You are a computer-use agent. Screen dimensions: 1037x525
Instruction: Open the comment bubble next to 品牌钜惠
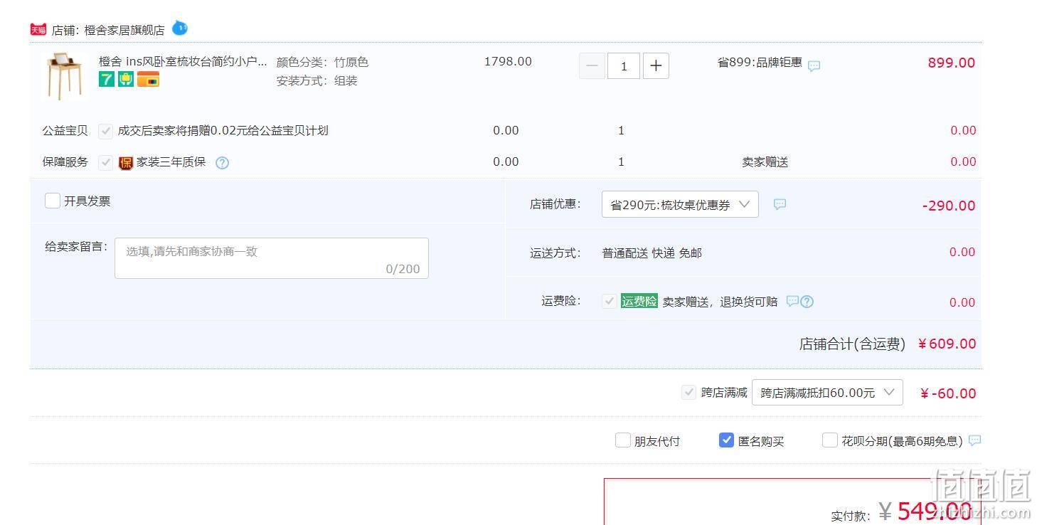[814, 65]
